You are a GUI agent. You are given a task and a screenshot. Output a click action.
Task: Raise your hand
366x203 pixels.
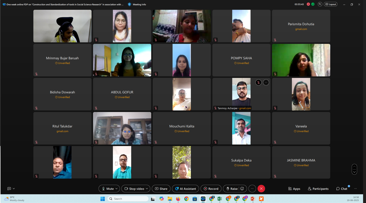point(231,189)
